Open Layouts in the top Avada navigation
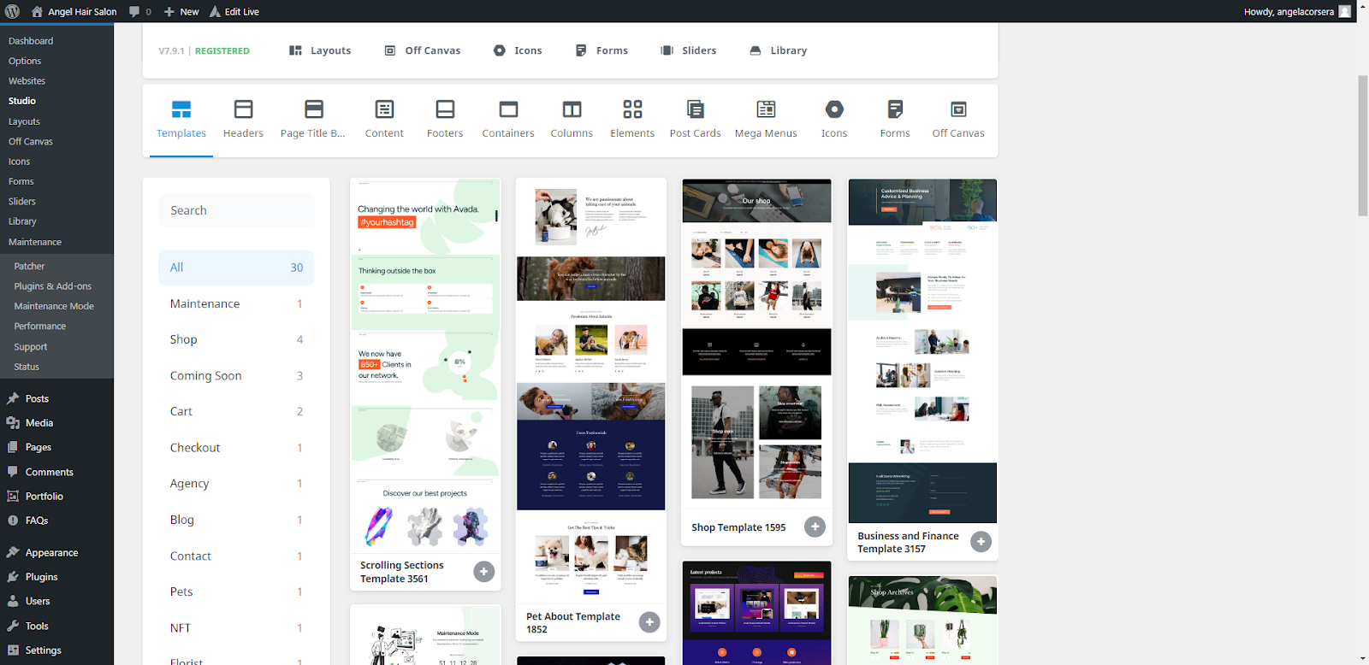The width and height of the screenshot is (1369, 665). click(320, 50)
